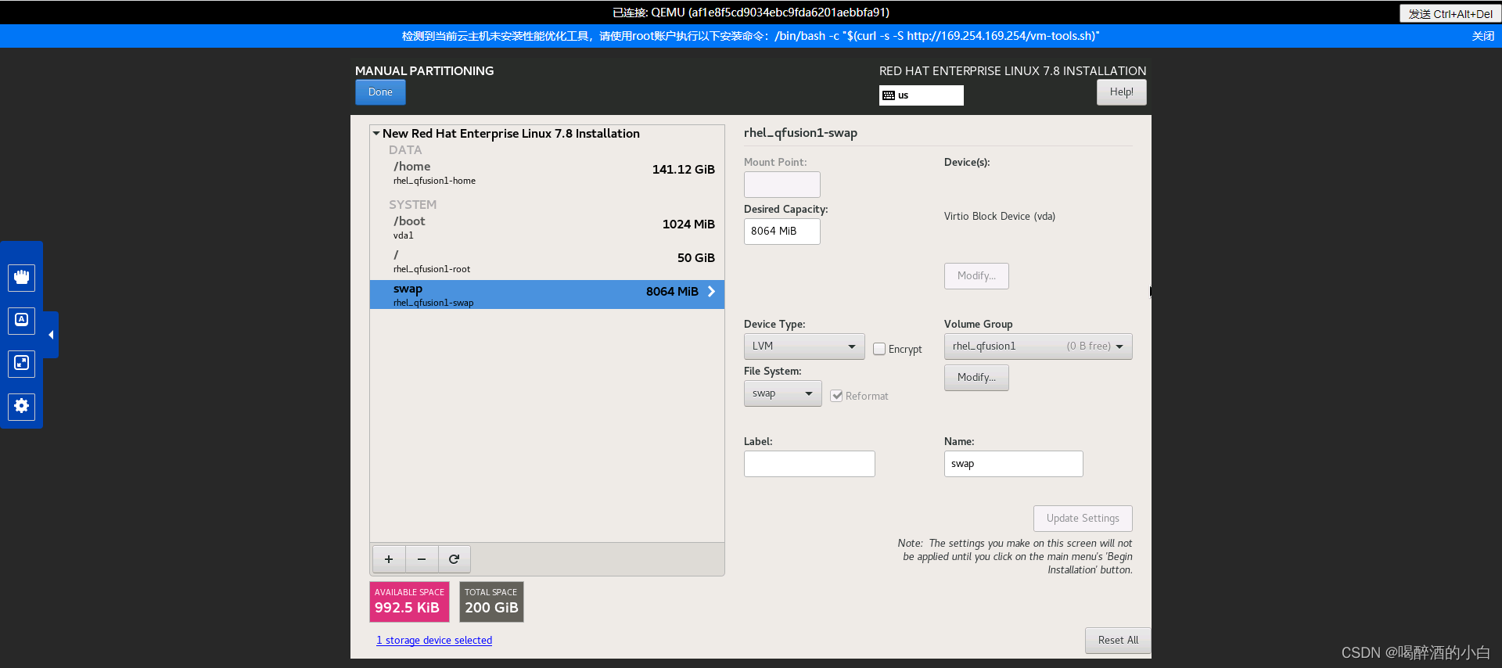Remove selected mount point with minus button
The width and height of the screenshot is (1502, 668).
click(422, 559)
